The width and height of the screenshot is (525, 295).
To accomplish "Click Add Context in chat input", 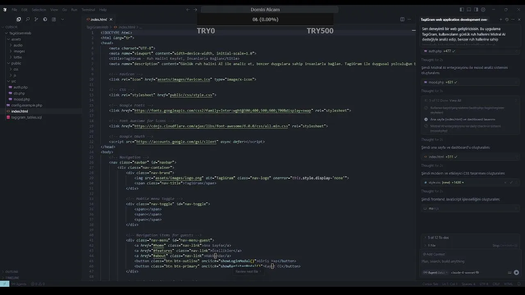I will click(434, 254).
